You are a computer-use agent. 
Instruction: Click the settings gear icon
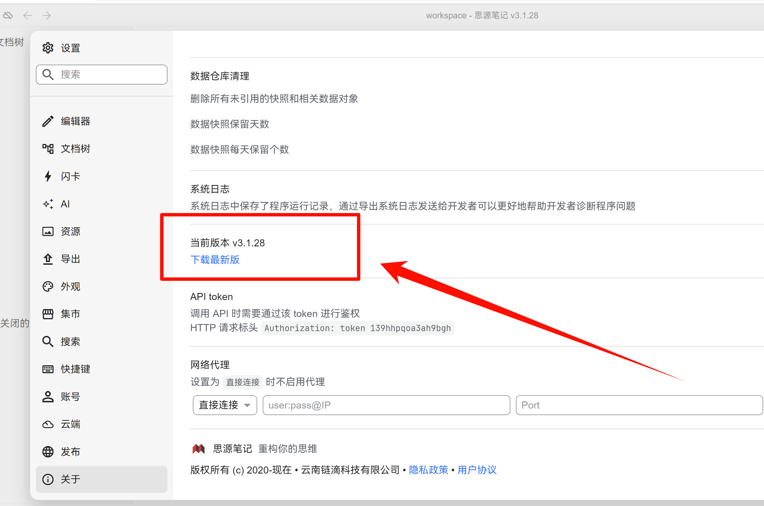click(x=48, y=48)
